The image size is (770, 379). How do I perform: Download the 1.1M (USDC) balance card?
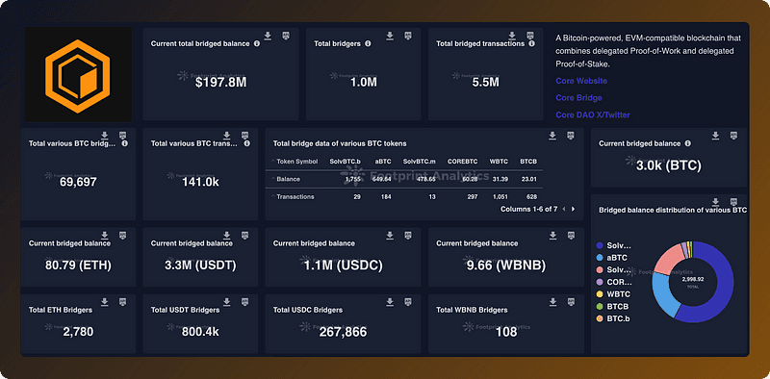(390, 235)
